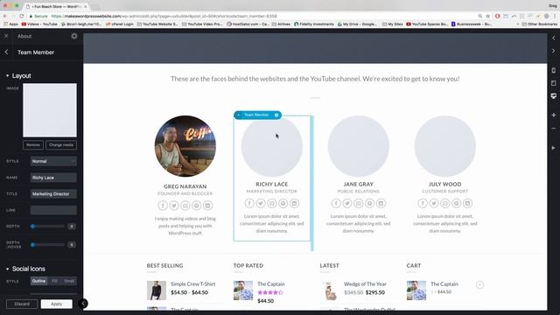Zoom in with plus icon on right toolbar

[x=554, y=115]
